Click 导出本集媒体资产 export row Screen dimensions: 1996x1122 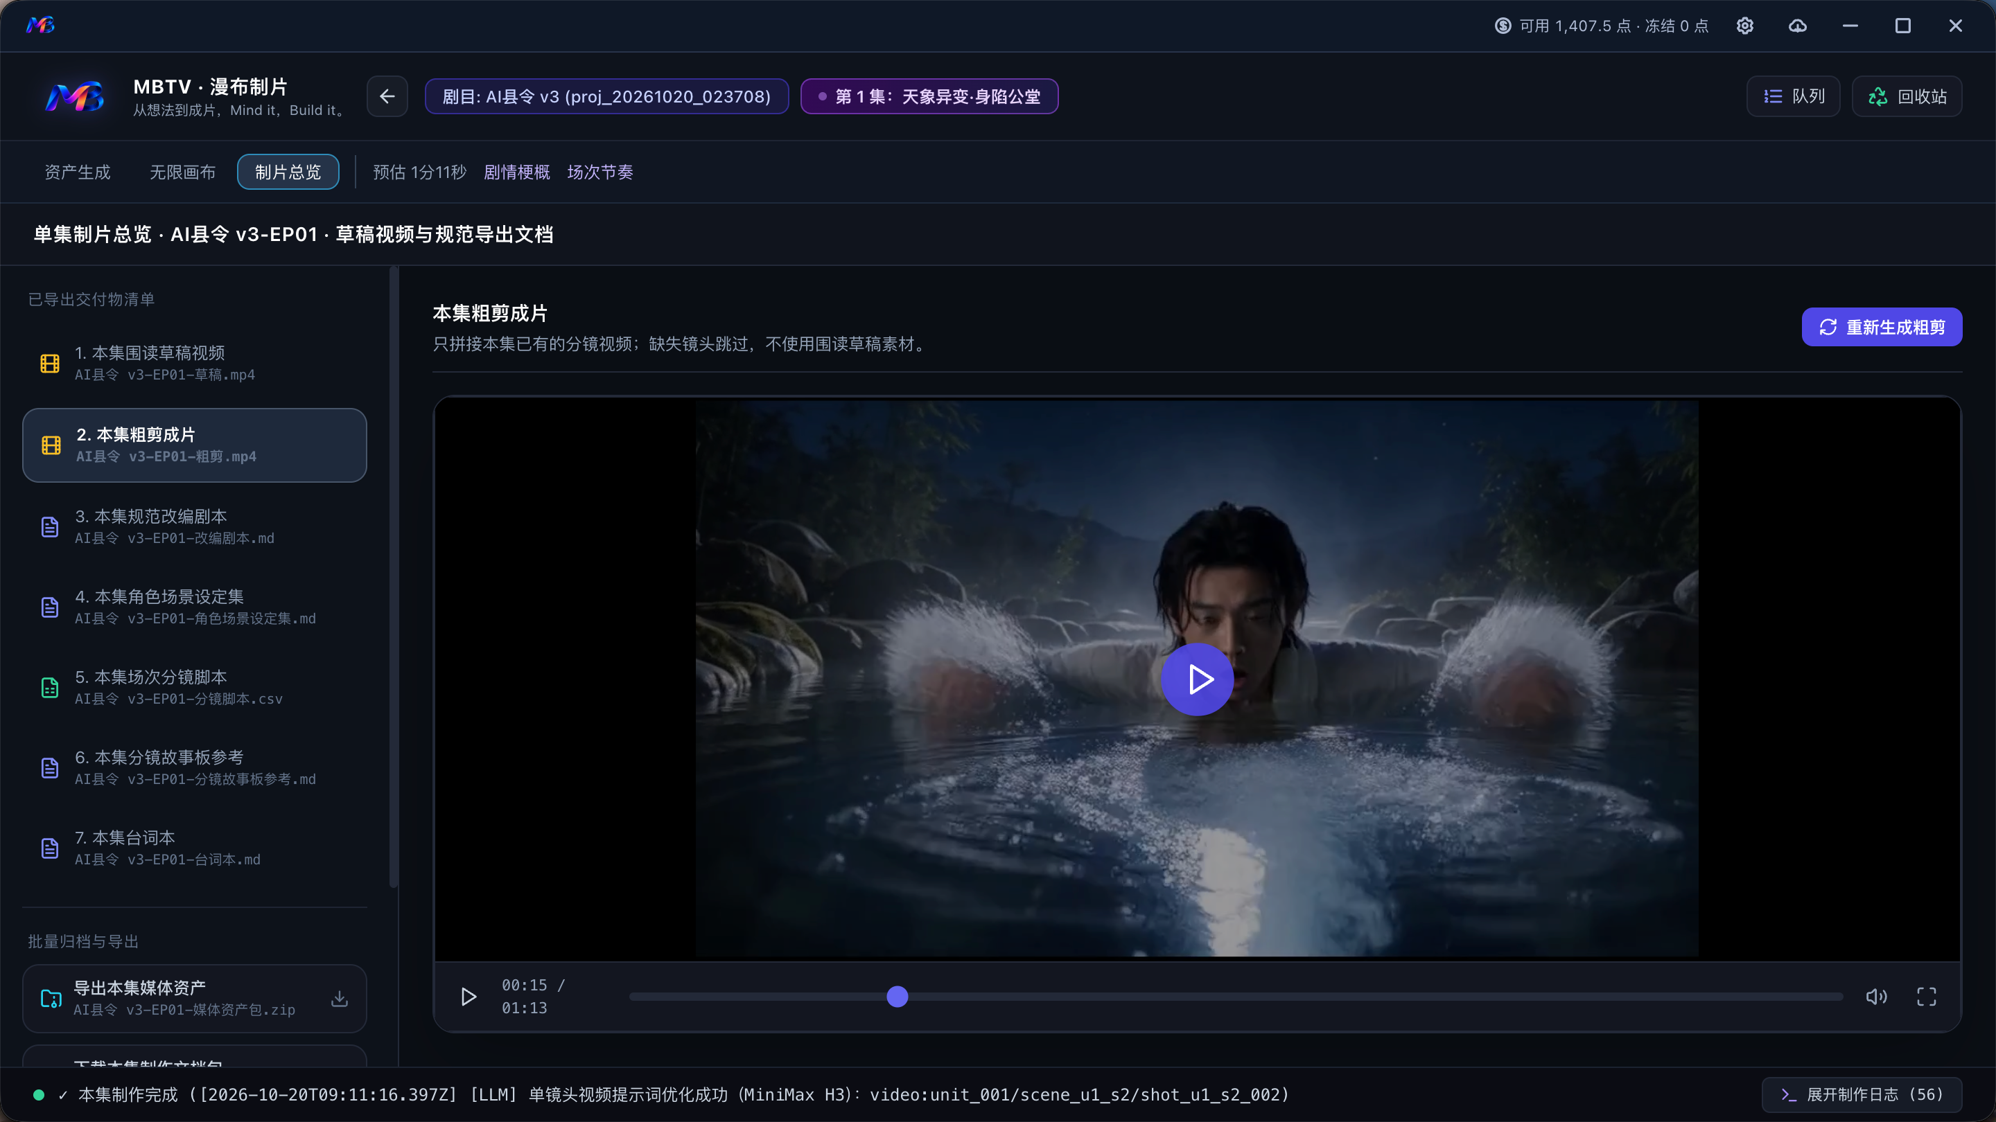195,999
